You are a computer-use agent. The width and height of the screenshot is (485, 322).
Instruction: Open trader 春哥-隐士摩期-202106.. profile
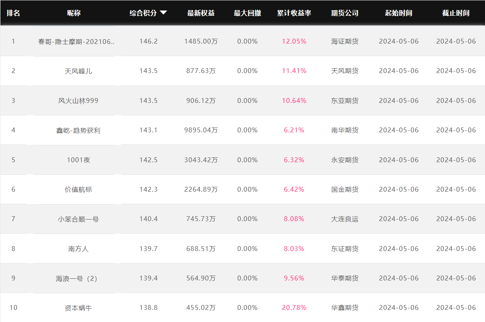click(76, 41)
